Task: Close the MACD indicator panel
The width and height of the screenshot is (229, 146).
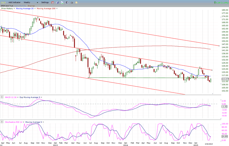Action: [x=1, y=97]
